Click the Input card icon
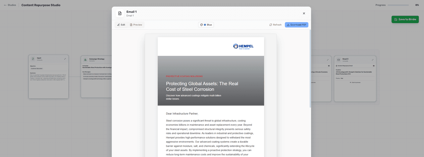This screenshot has width=424, height=157. pyautogui.click(x=33, y=59)
